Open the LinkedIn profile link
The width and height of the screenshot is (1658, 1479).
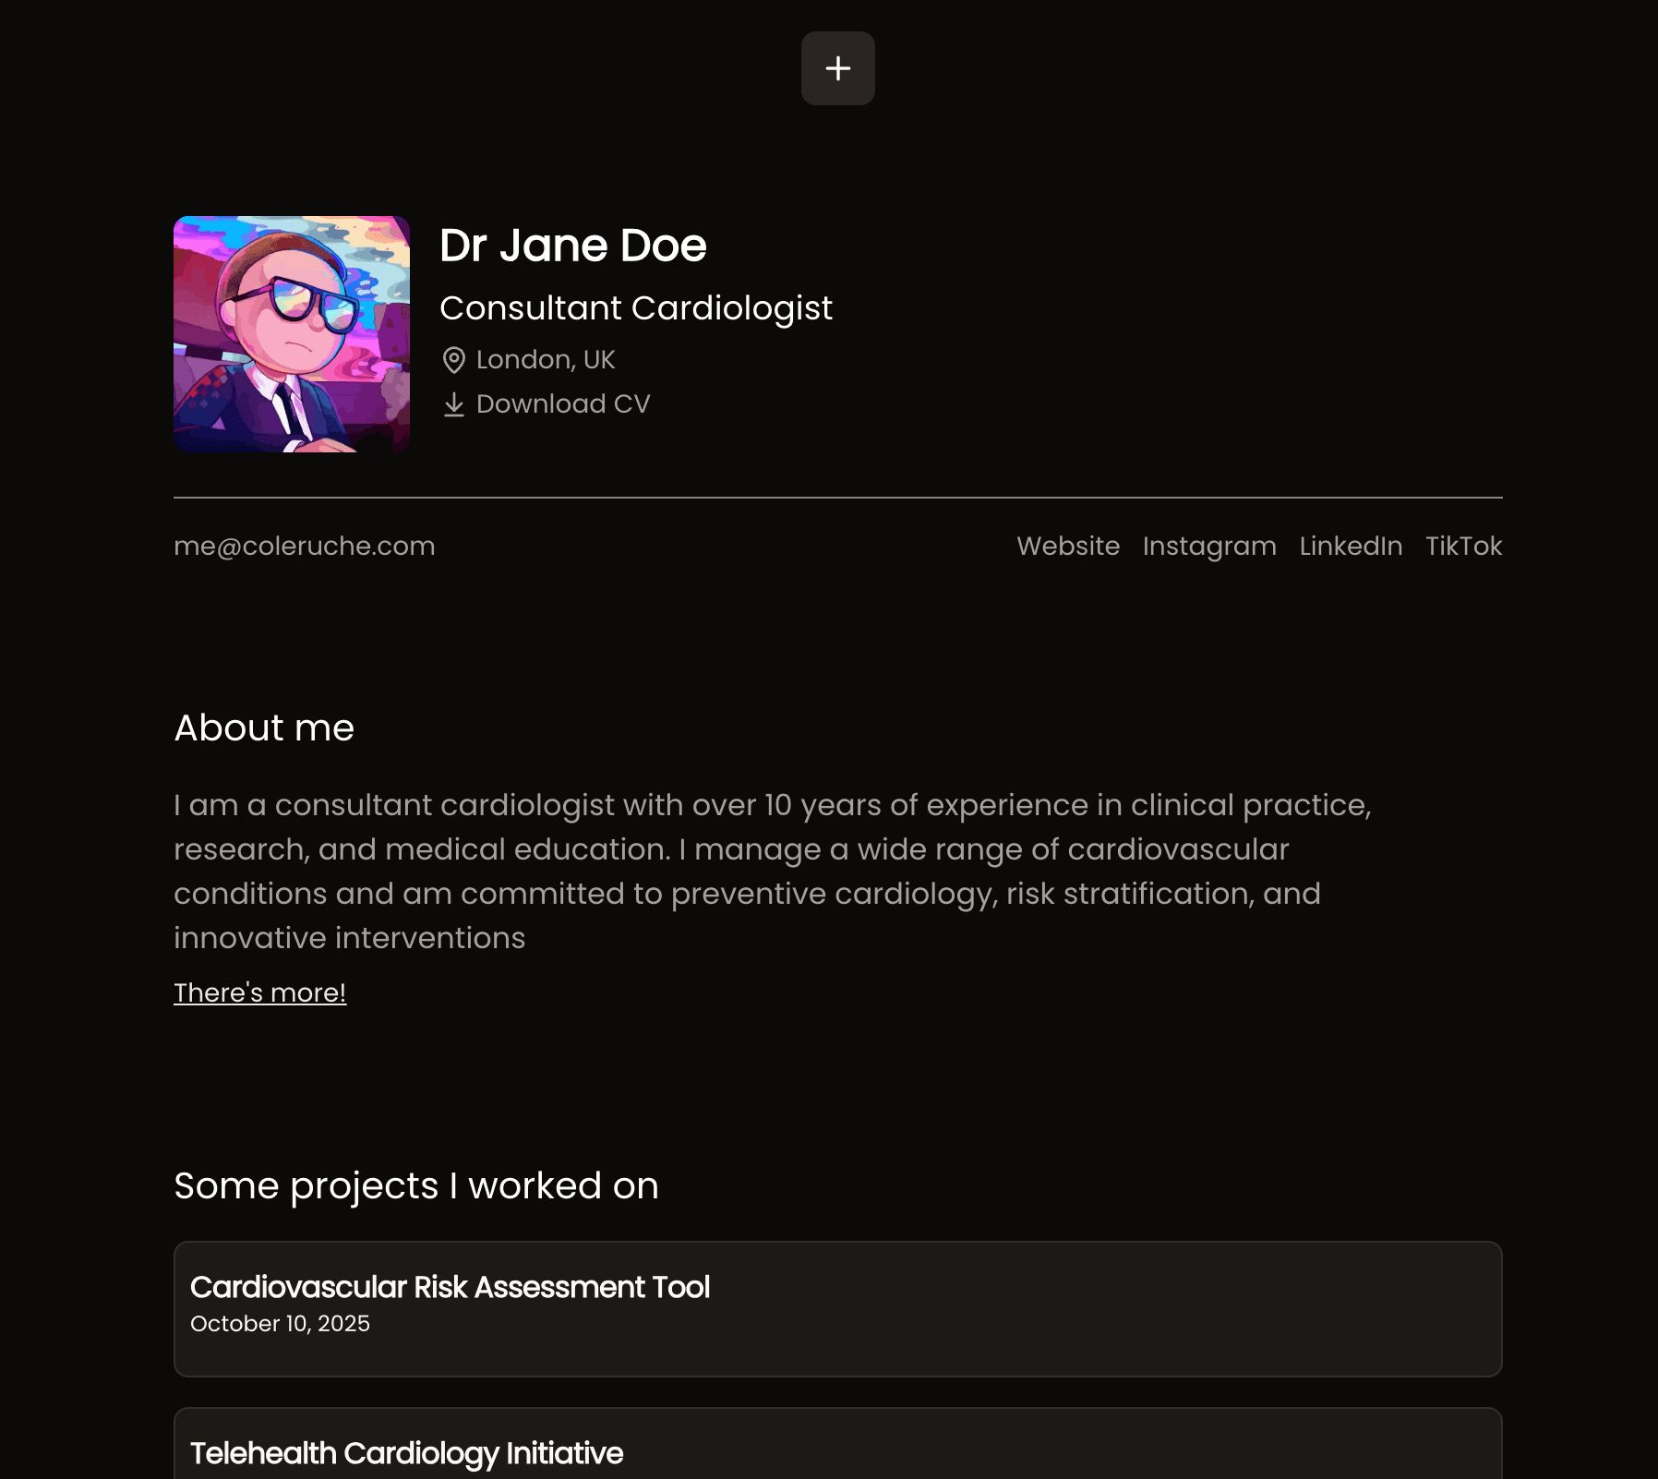[x=1351, y=547]
